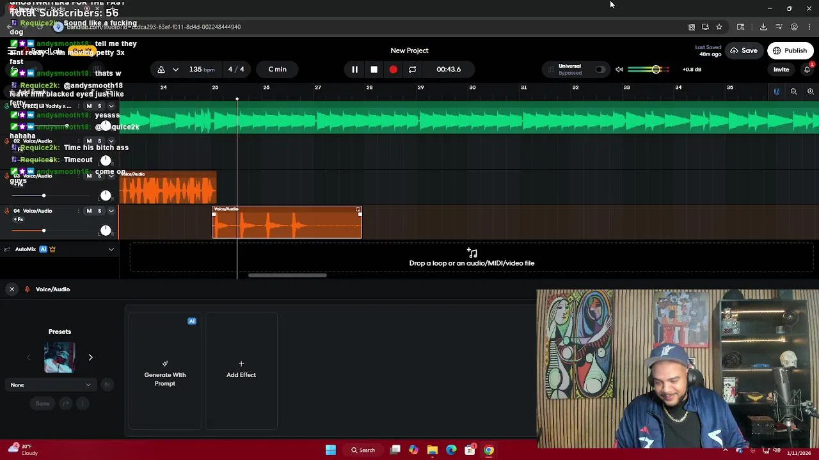Screen dimensions: 819x460
Task: Start recording with the red record button
Action: pos(393,69)
